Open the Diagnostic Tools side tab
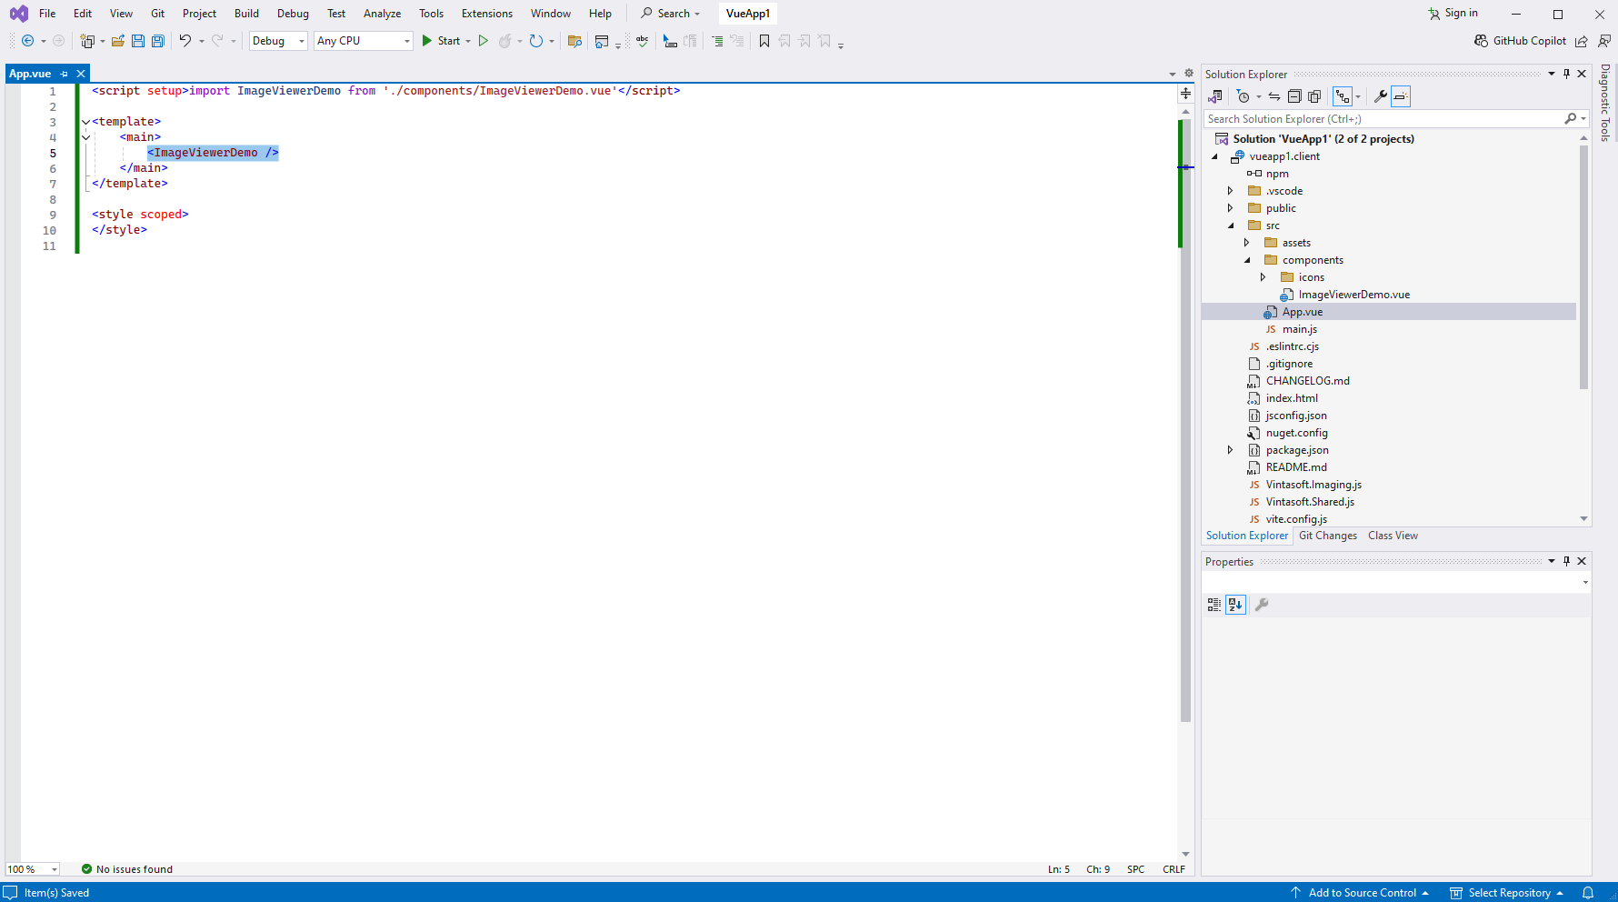1618x902 pixels. click(1606, 103)
